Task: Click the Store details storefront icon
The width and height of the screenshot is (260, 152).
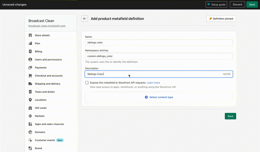Action: tap(30, 35)
